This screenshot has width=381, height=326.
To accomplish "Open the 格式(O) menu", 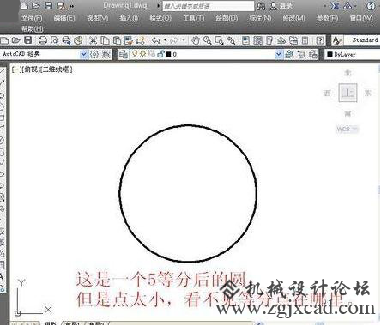I will pyautogui.click(x=160, y=19).
